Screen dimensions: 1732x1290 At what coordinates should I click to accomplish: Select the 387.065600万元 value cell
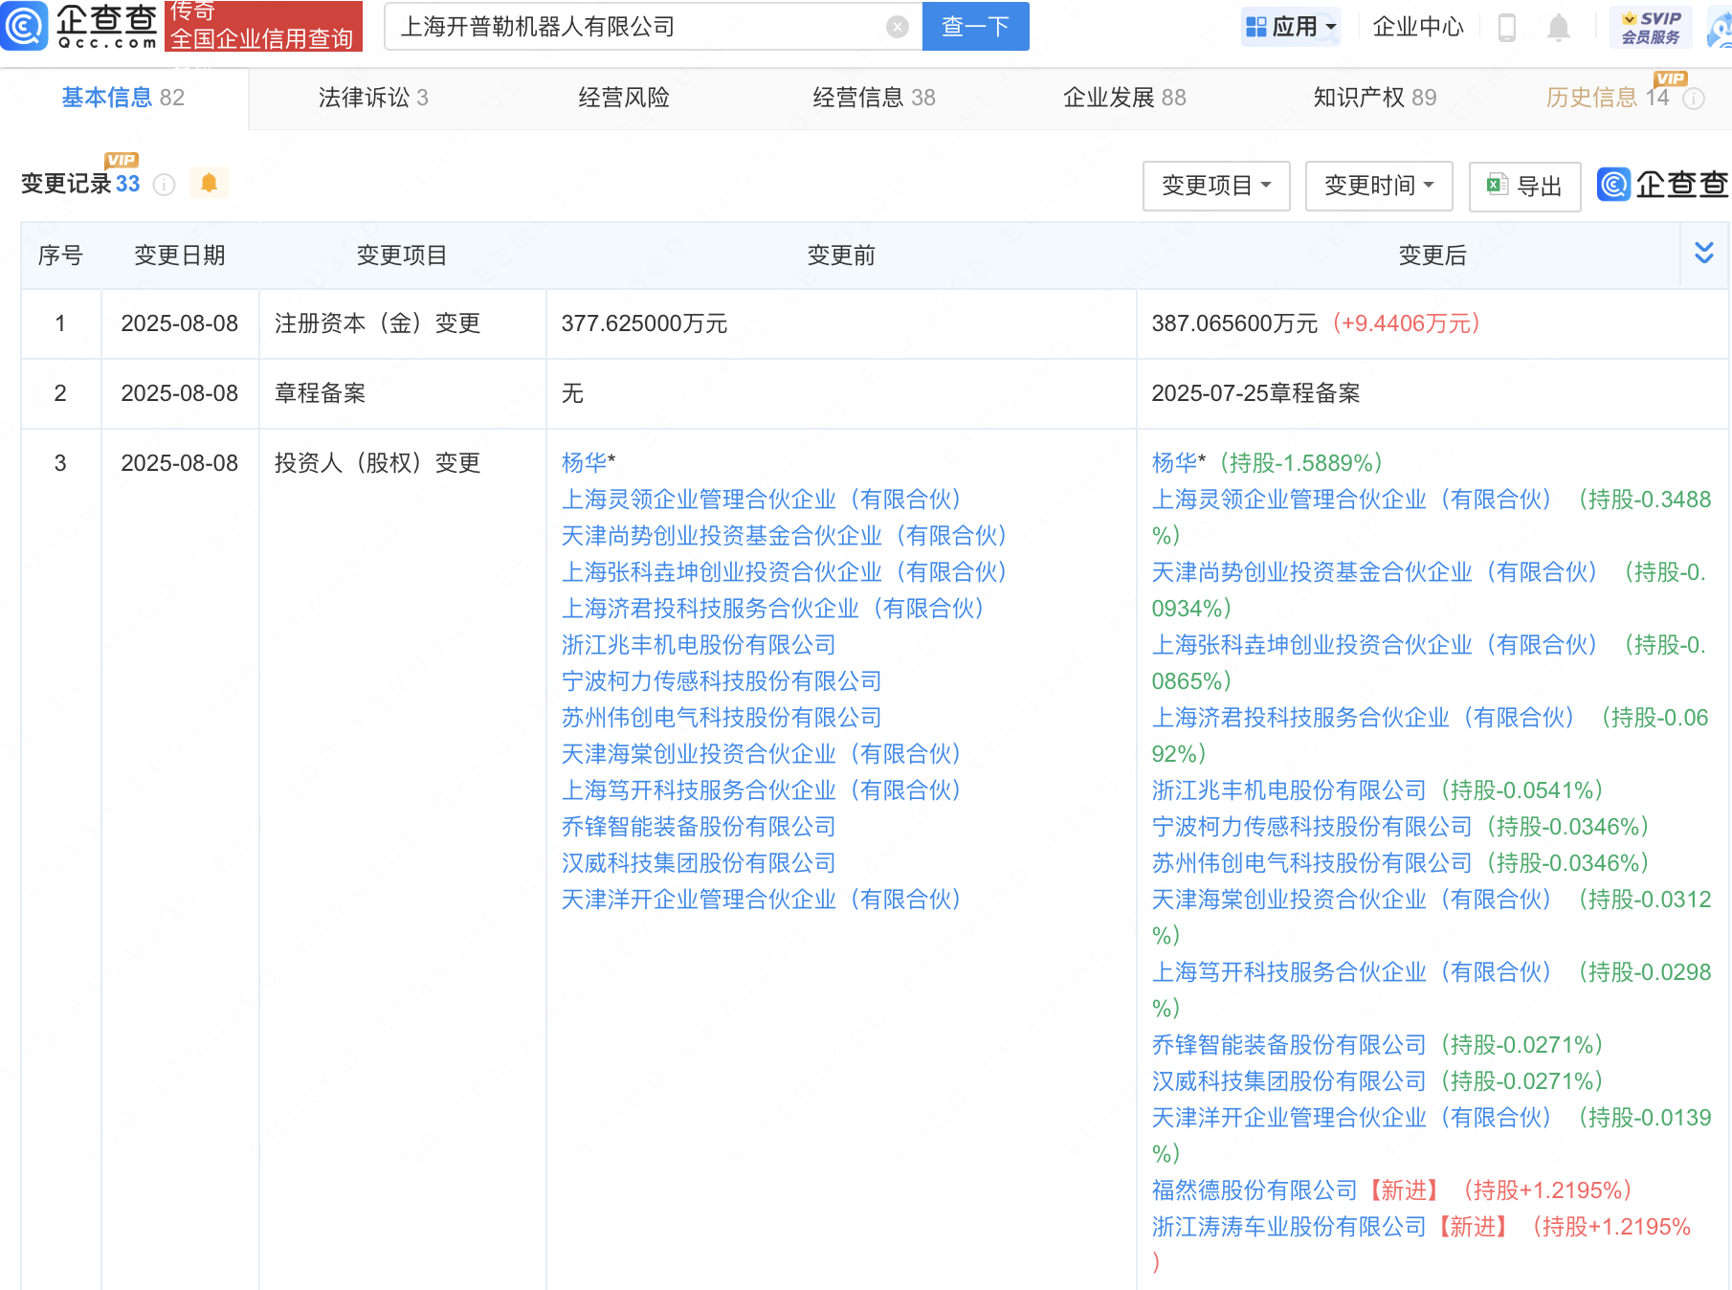[x=1432, y=323]
